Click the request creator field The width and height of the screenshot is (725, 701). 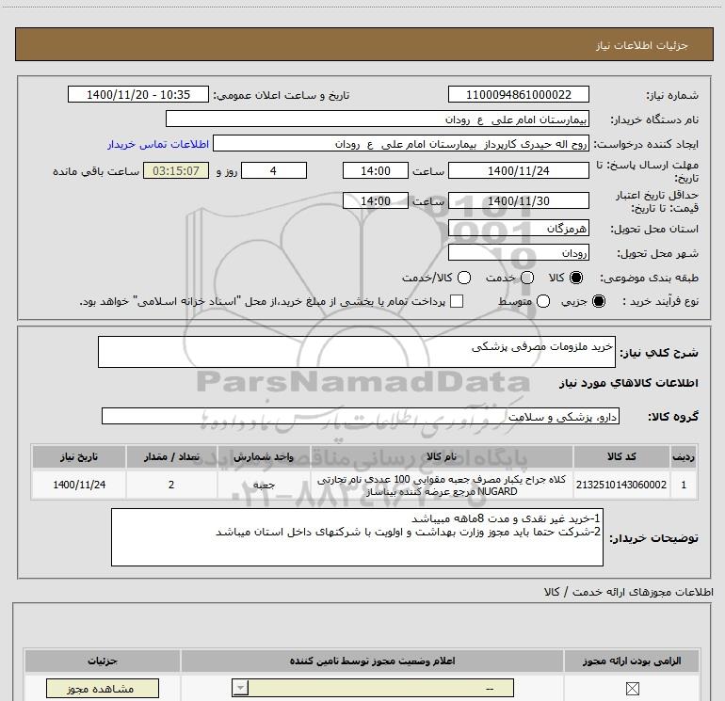(401, 143)
